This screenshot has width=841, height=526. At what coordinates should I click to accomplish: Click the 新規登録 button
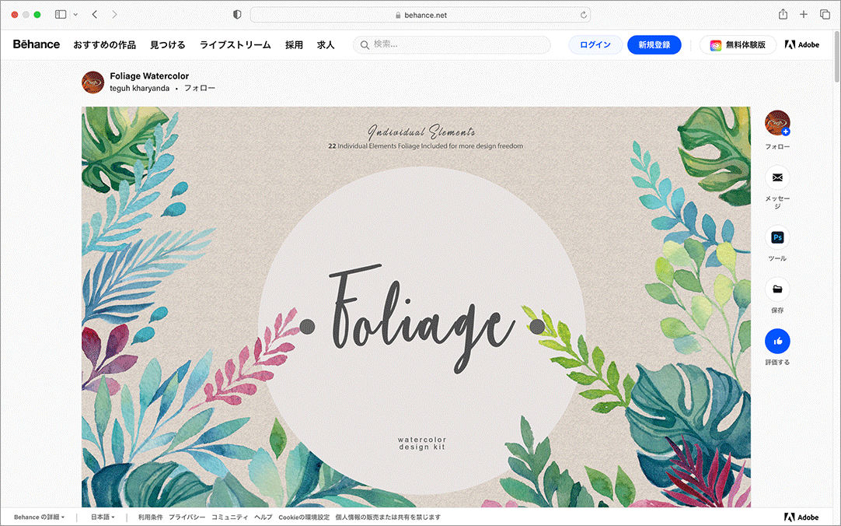coord(654,45)
